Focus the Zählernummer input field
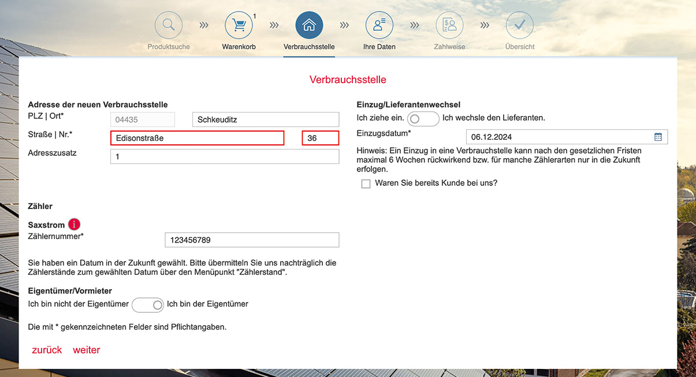Viewport: 696px width, 377px height. click(x=252, y=240)
